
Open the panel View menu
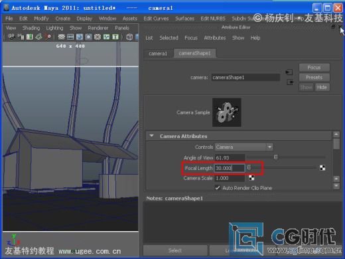pyautogui.click(x=11, y=28)
